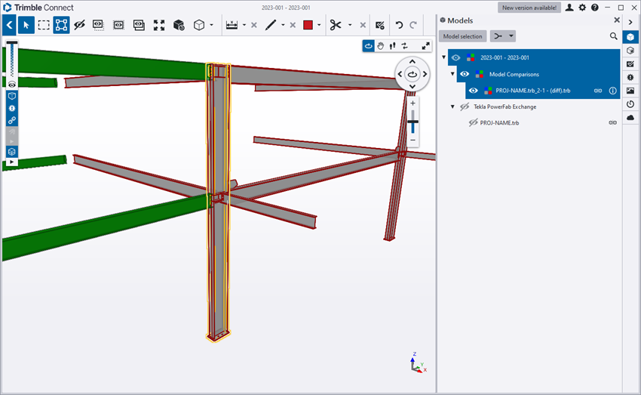Click the fit-to-view expand arrows icon

pyautogui.click(x=159, y=25)
